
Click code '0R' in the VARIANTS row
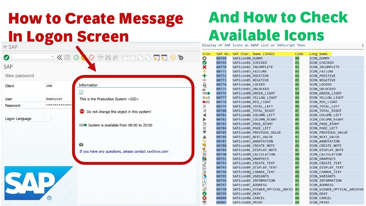297,176
